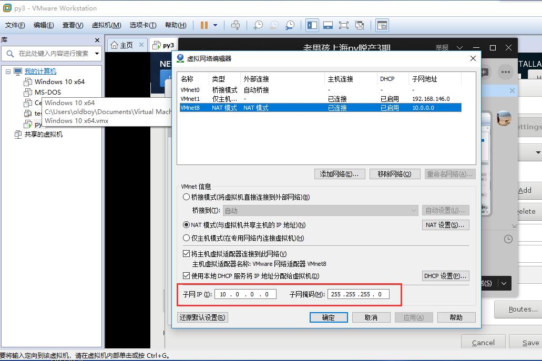Viewport: 542px width, 361px height.
Task: Uncheck the local DHCP service checkbox
Action: pyautogui.click(x=186, y=276)
